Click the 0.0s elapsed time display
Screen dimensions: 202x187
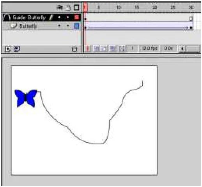tap(168, 49)
